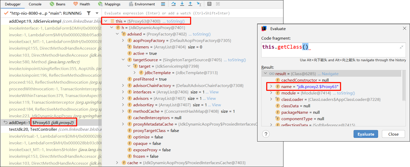410x167 pixels.
Task: Click the Show Execution Point icon
Action: coord(163,4)
